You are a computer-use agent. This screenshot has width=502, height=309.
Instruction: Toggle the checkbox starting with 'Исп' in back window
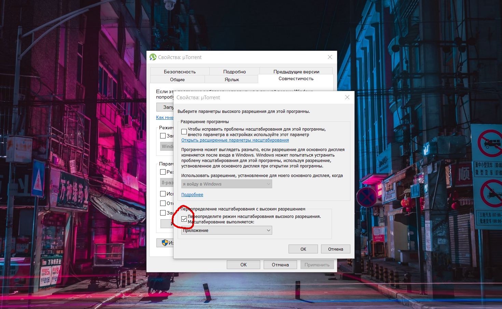163,194
